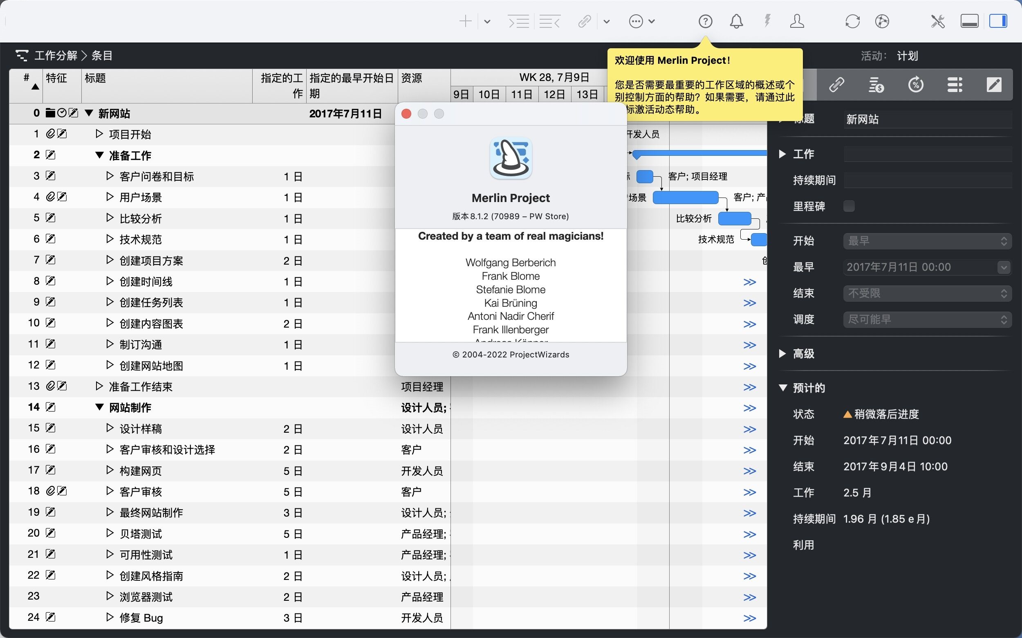Click the jump arrow on 创建时间线 row

749,282
